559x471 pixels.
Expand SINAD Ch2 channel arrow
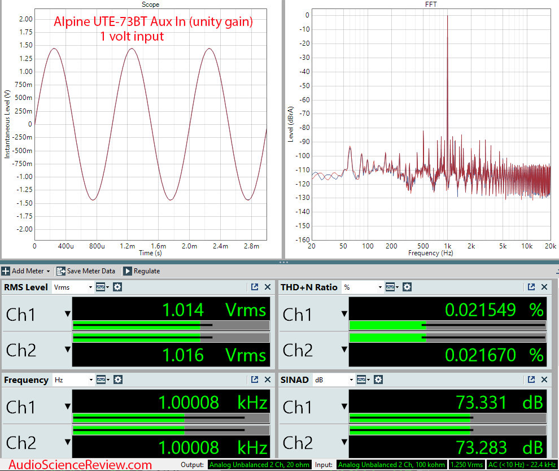(x=344, y=442)
